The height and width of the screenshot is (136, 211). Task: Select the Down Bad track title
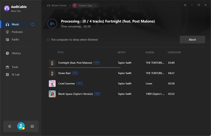coord(64,73)
